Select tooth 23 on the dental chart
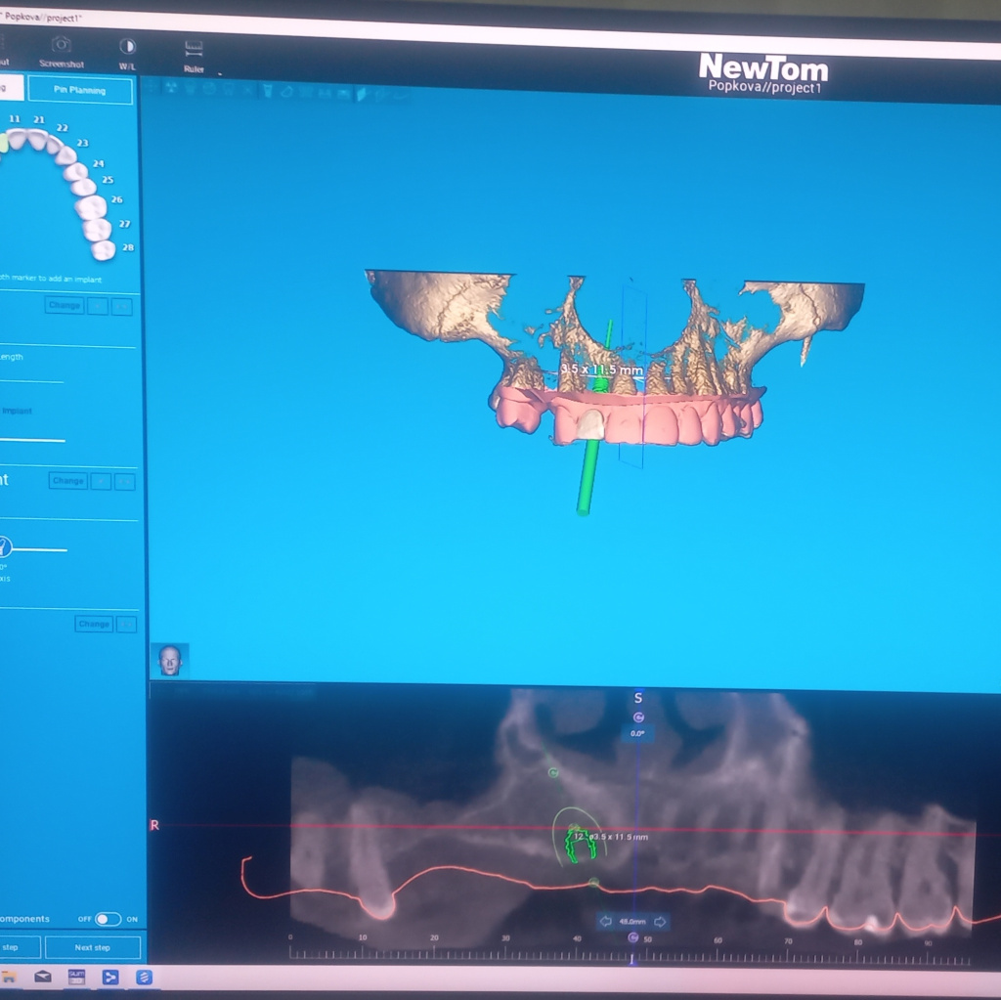 coord(65,154)
